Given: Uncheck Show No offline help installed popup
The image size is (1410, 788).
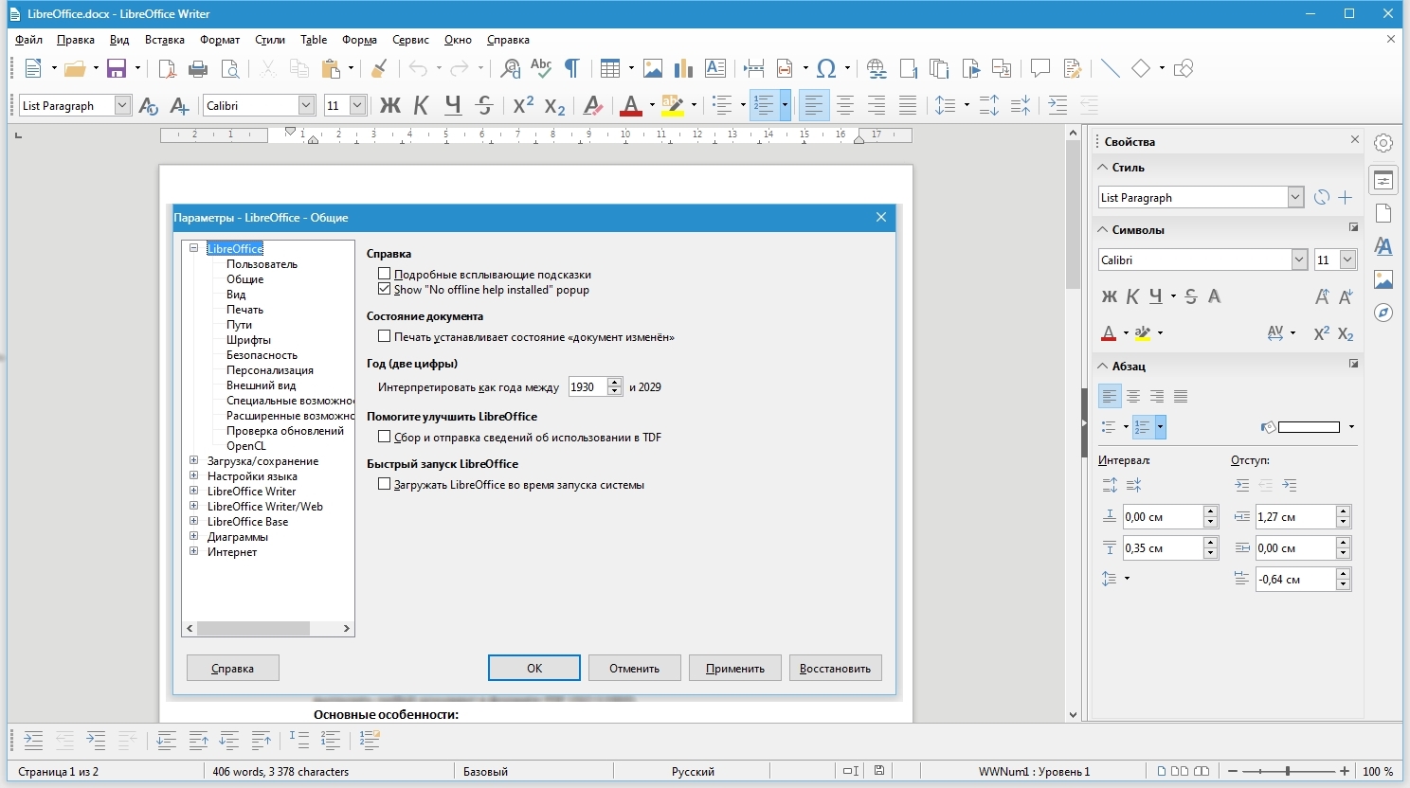Looking at the screenshot, I should (384, 289).
